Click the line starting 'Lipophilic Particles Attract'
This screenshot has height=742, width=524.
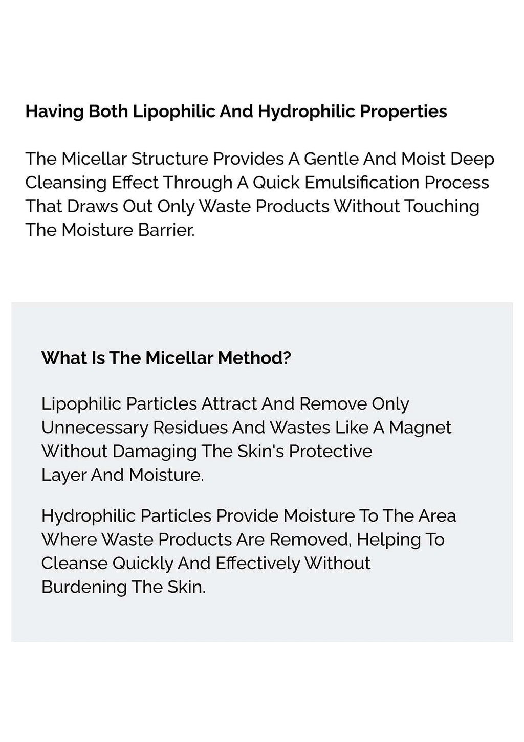(225, 404)
